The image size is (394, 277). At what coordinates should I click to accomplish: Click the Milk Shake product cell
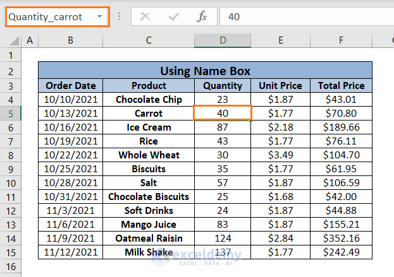coord(149,252)
